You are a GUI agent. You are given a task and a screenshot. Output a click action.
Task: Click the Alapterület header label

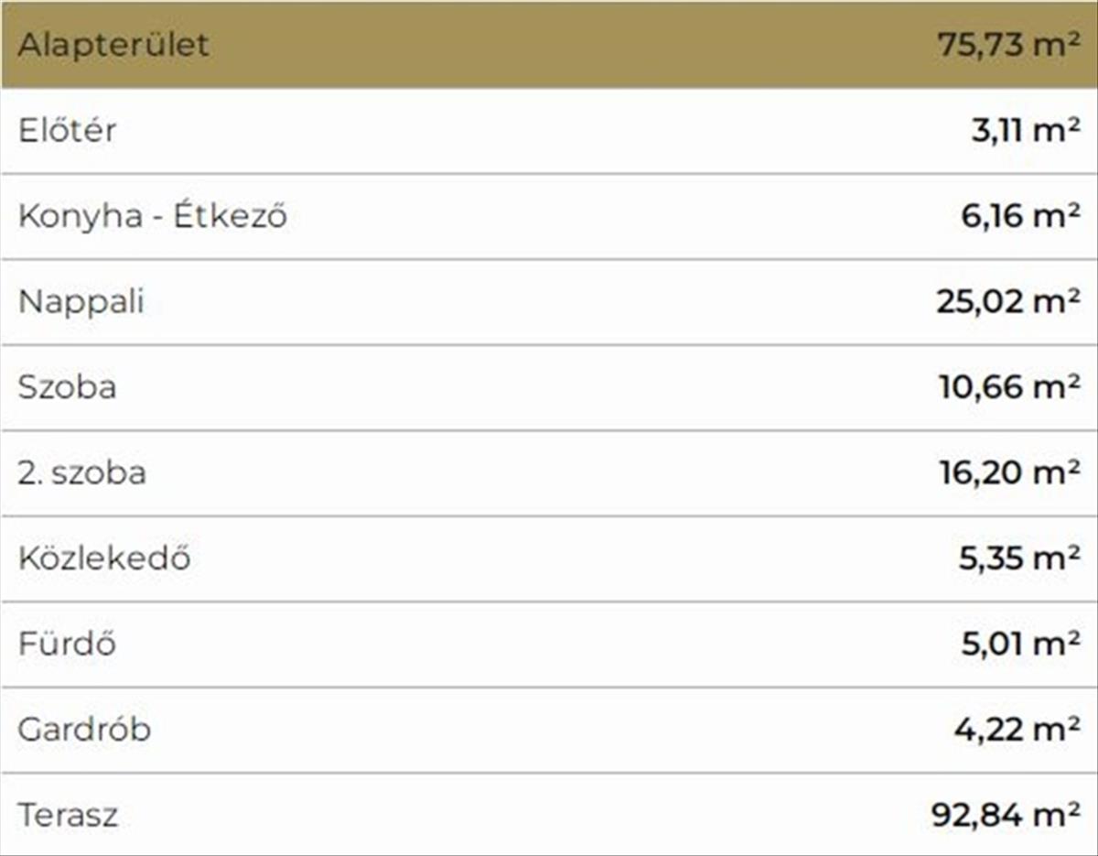[x=113, y=45]
